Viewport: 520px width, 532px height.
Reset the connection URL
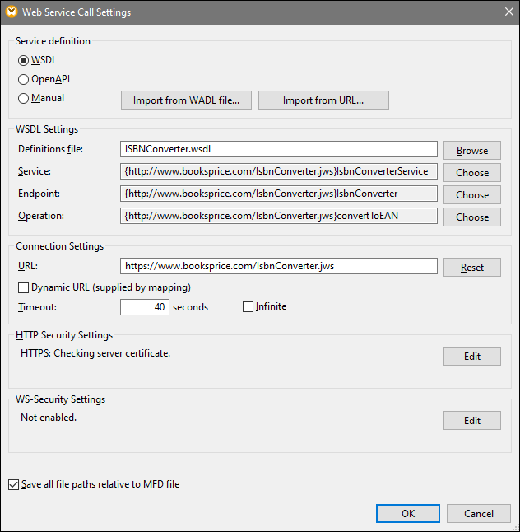[471, 268]
